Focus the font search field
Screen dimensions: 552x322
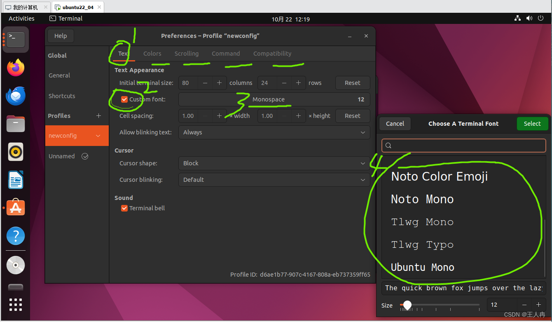pyautogui.click(x=464, y=146)
